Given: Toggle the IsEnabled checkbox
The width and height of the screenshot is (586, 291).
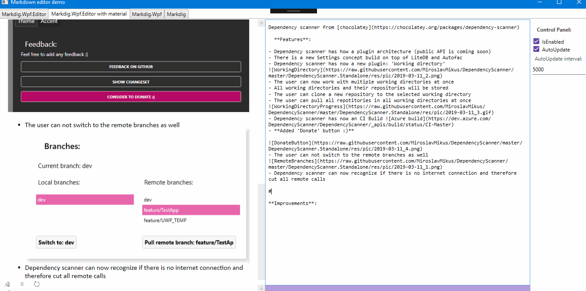Looking at the screenshot, I should tap(536, 42).
